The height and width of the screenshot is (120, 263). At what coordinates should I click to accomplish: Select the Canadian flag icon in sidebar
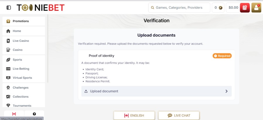[14, 114]
